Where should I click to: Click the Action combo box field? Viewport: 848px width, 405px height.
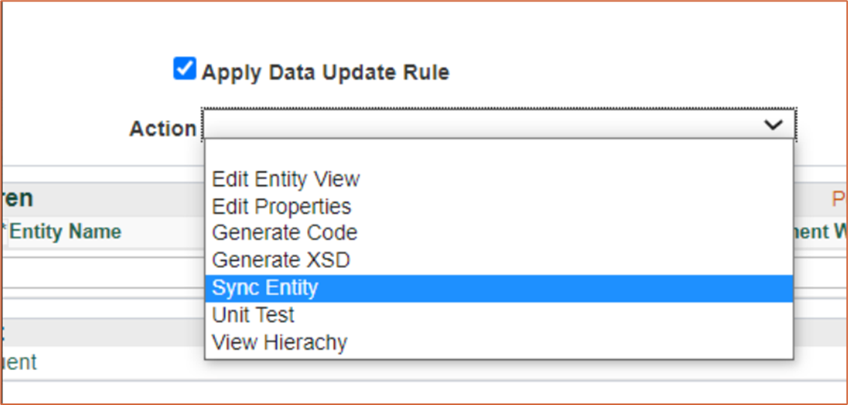click(x=483, y=125)
